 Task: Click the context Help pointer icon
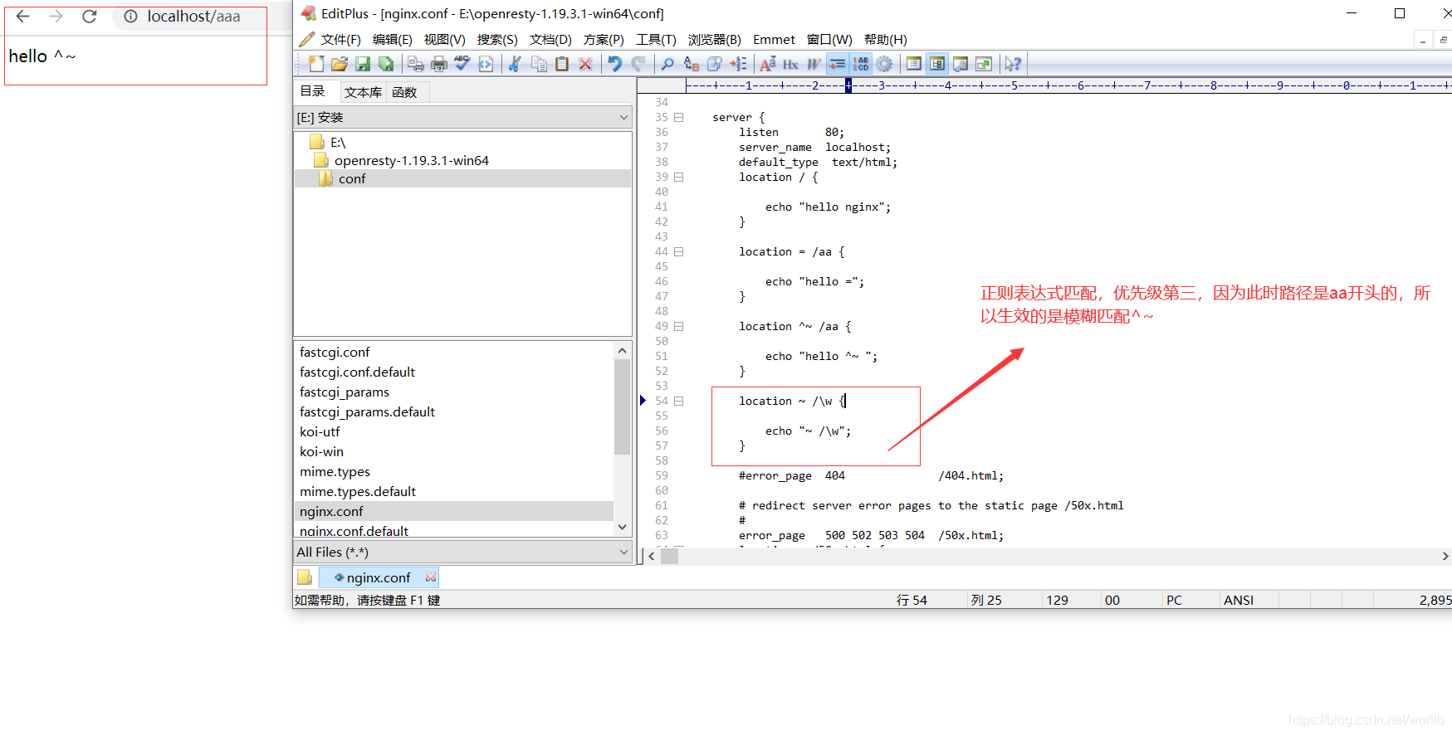[x=1013, y=64]
